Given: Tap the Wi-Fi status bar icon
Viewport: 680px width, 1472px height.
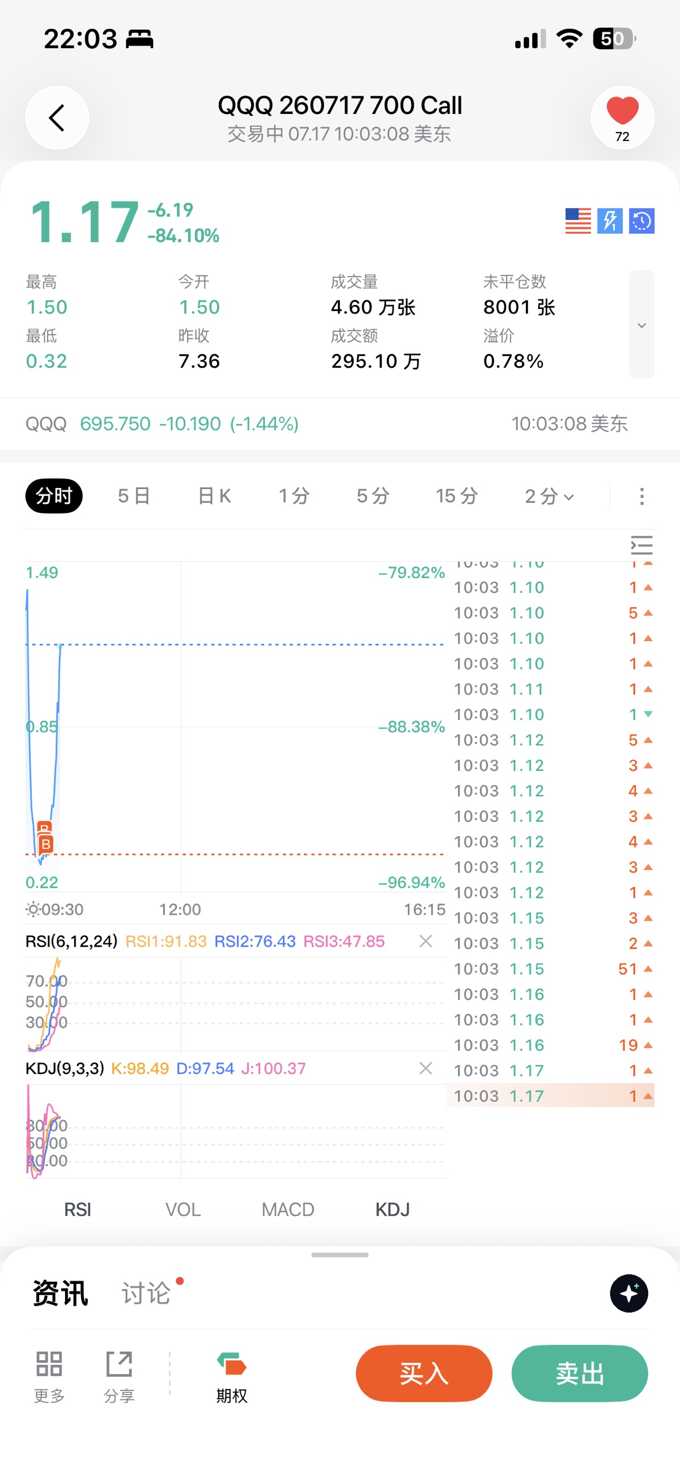Looking at the screenshot, I should [569, 39].
